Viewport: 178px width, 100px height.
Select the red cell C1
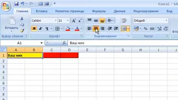click(52, 55)
